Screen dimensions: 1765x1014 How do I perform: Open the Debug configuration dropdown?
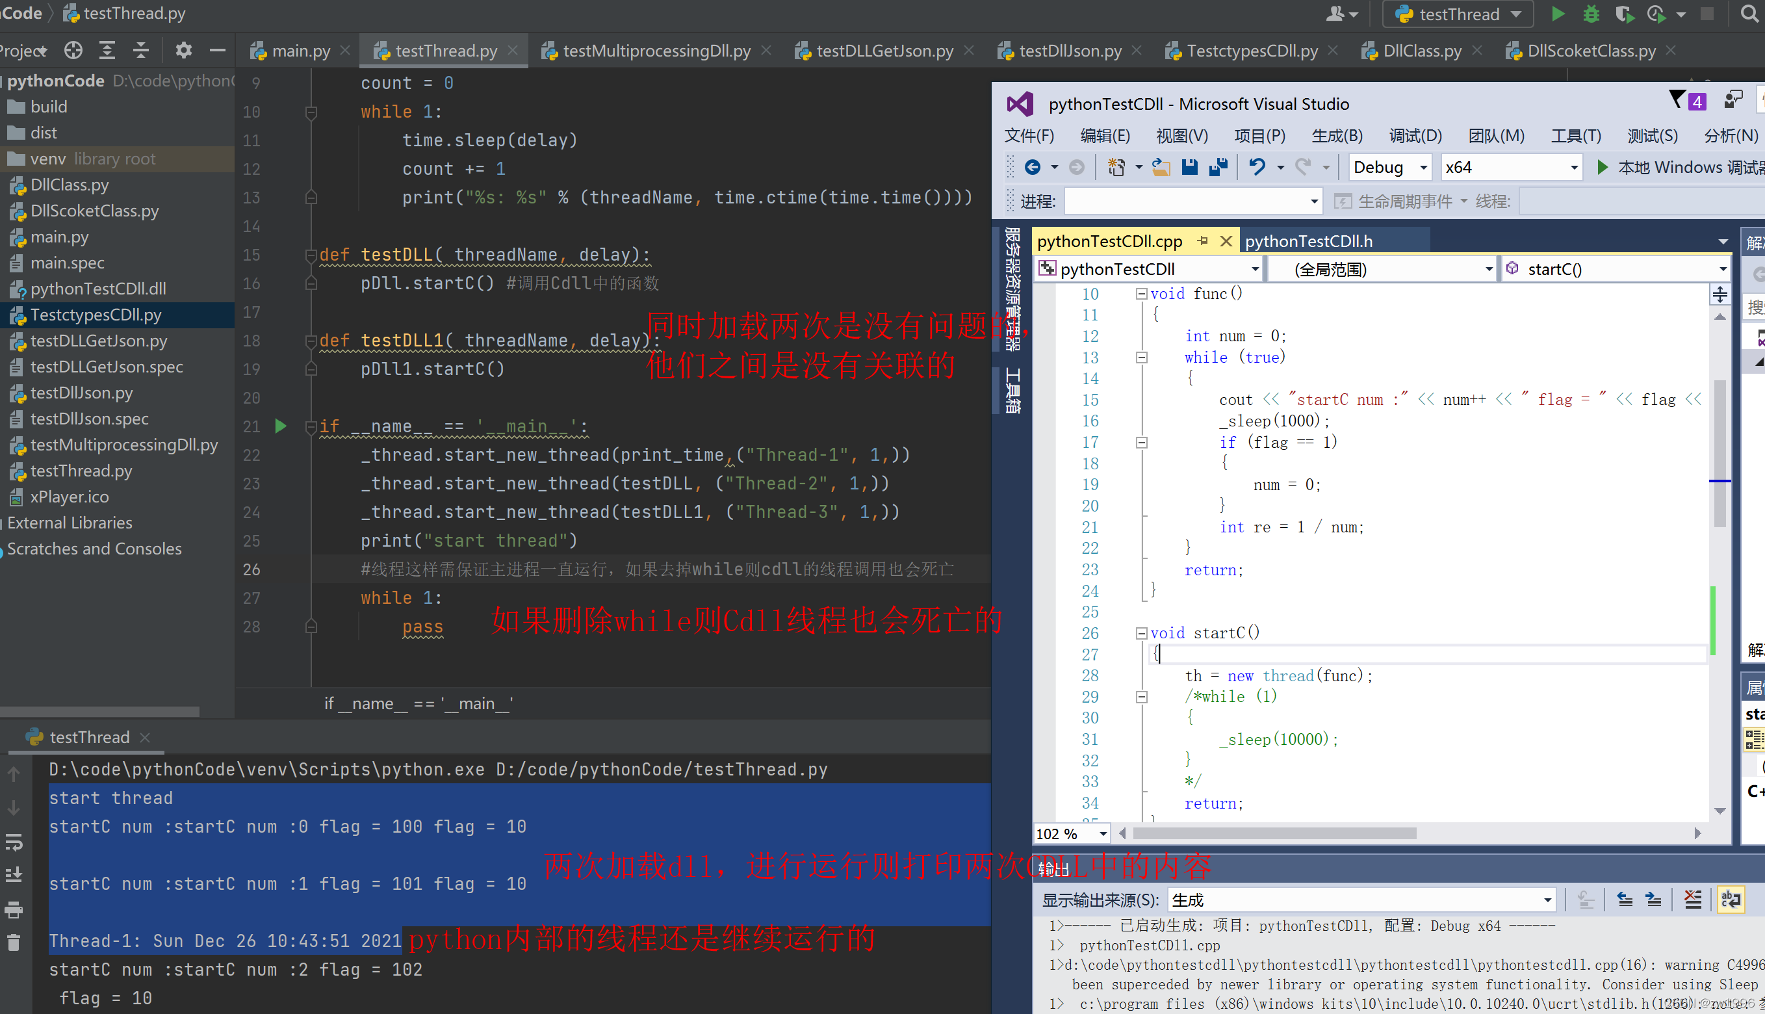click(x=1389, y=167)
